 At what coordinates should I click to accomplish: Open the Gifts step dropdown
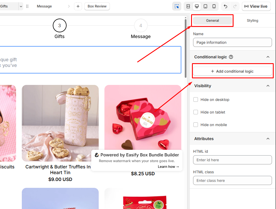21,6
